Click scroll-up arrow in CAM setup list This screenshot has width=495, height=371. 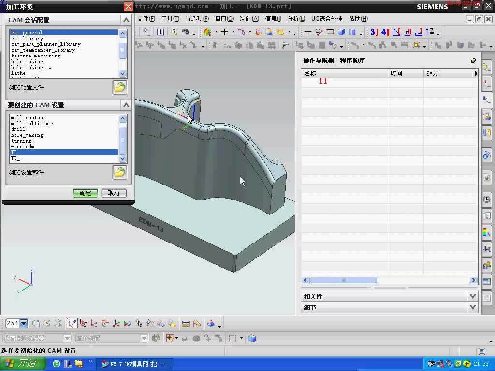click(122, 119)
